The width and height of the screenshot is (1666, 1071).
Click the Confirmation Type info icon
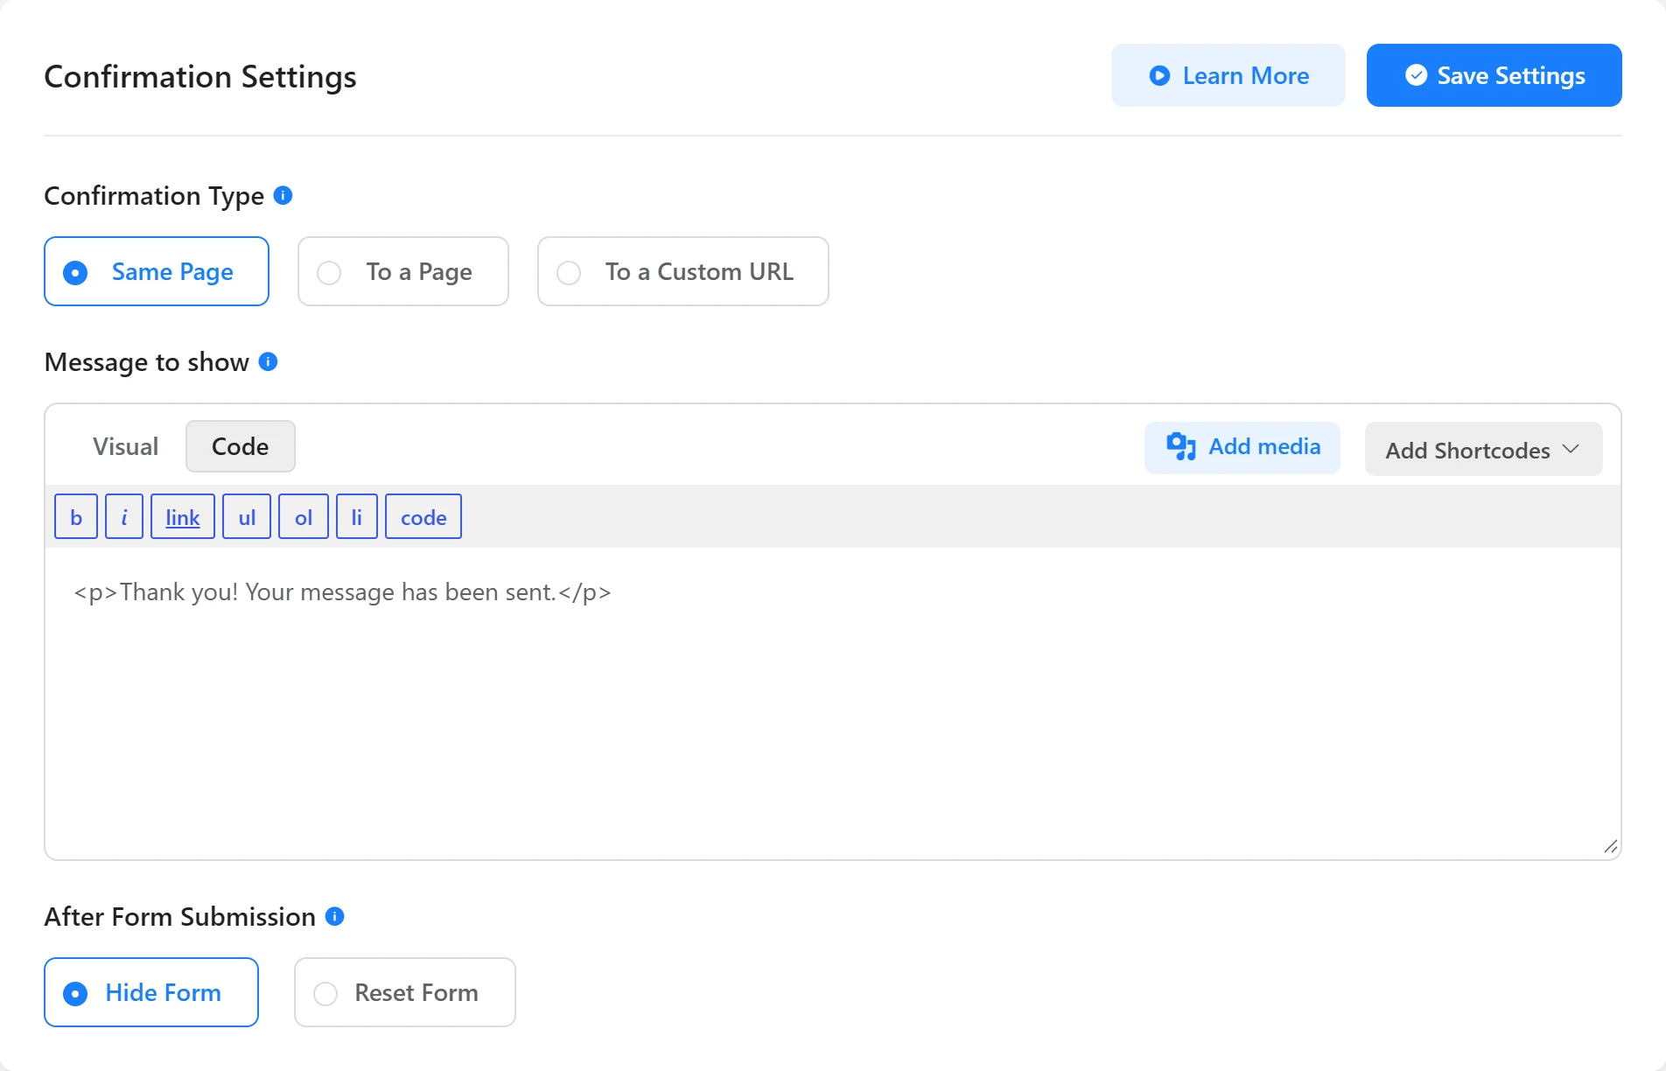[283, 195]
